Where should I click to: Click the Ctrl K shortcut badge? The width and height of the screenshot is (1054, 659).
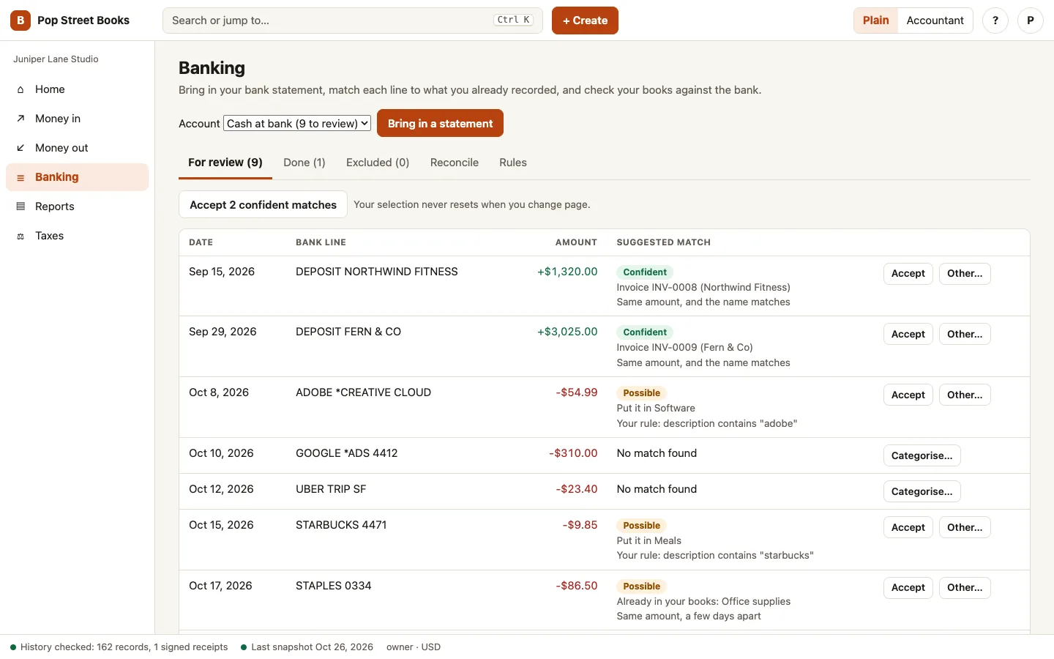click(513, 21)
